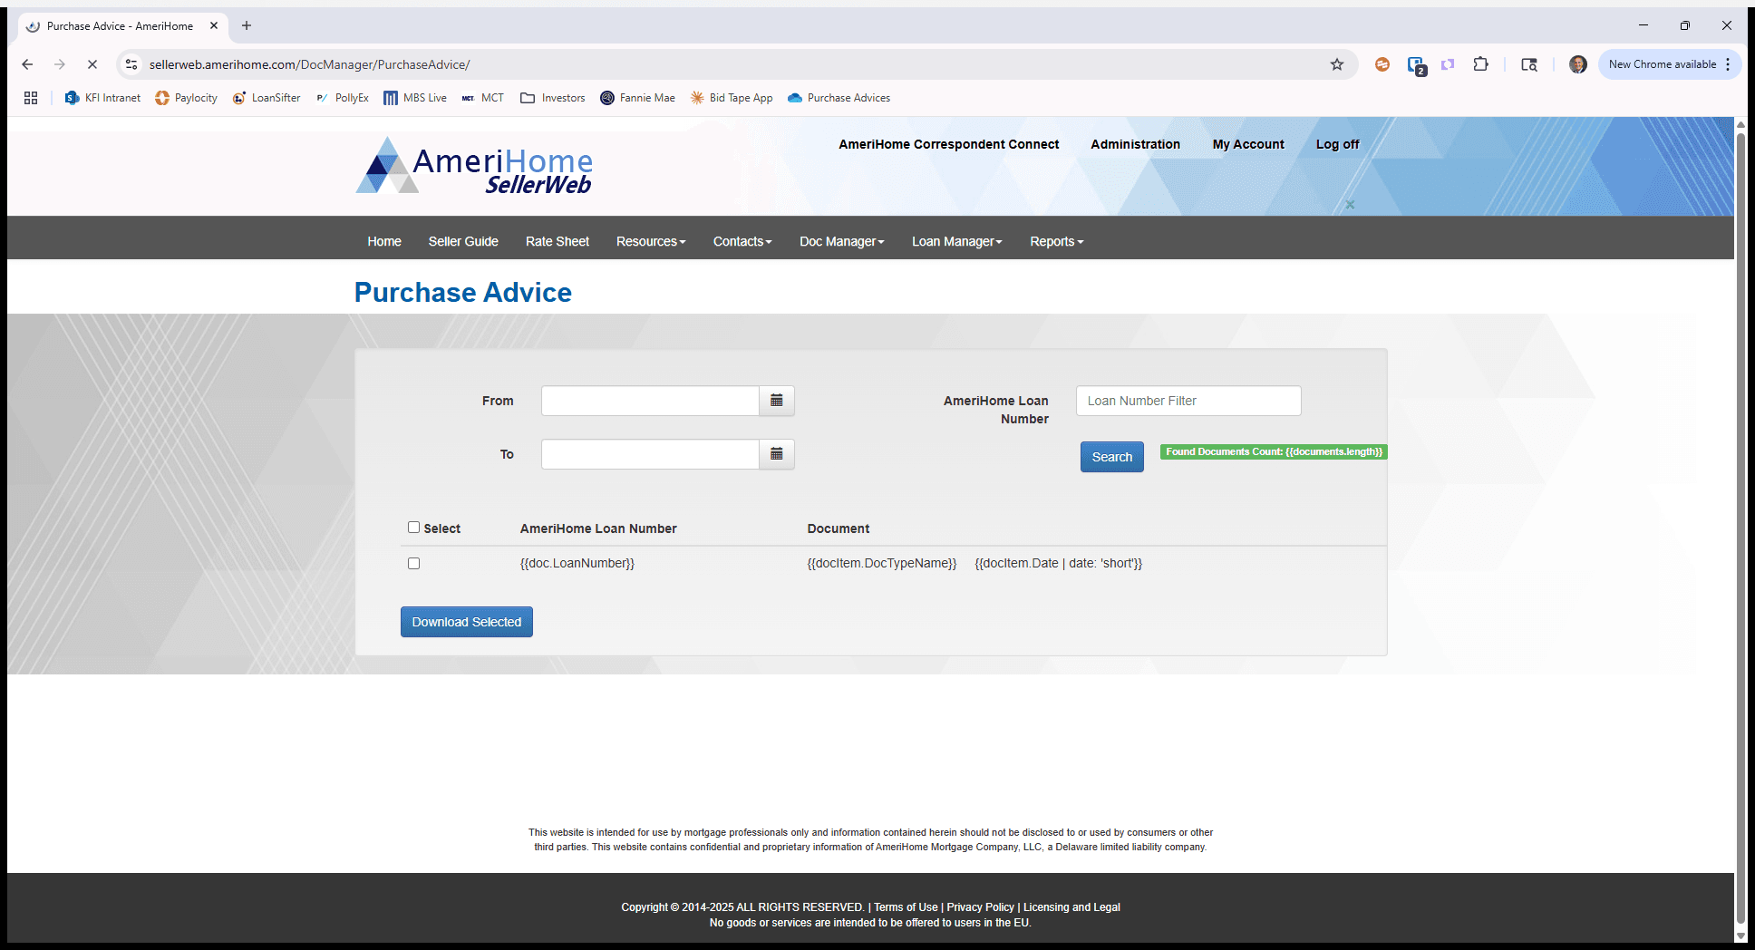Open MBS Live bookmark

tap(415, 98)
